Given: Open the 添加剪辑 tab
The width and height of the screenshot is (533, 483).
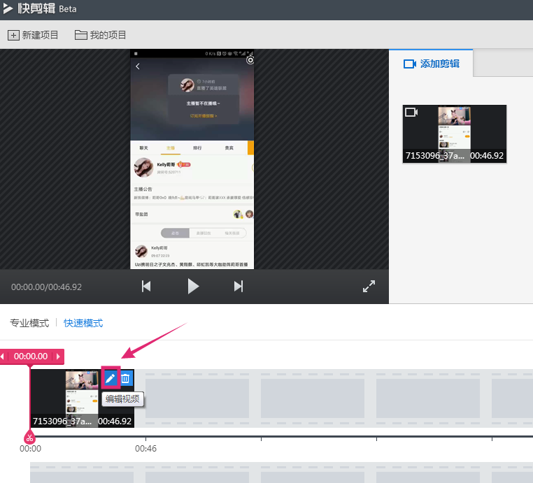Looking at the screenshot, I should pos(432,64).
